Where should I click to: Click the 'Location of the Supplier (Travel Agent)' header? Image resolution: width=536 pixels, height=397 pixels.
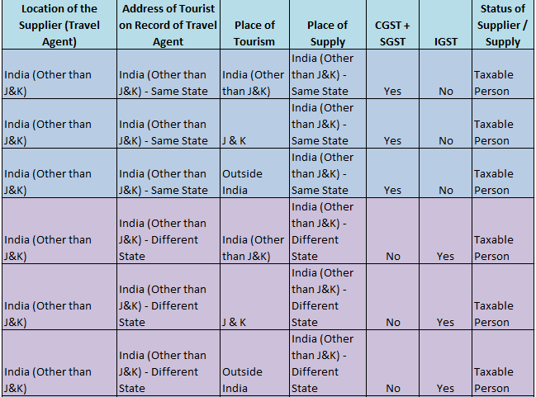coord(59,25)
